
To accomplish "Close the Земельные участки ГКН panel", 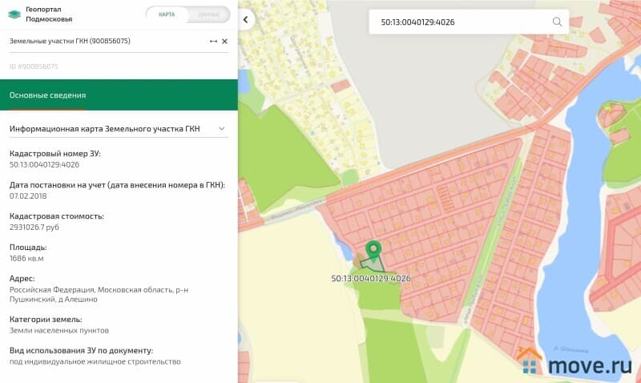I will (x=225, y=41).
